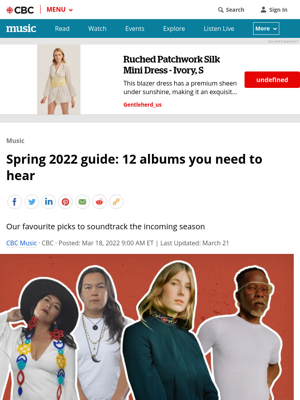
Task: Share article on Twitter
Action: (32, 202)
